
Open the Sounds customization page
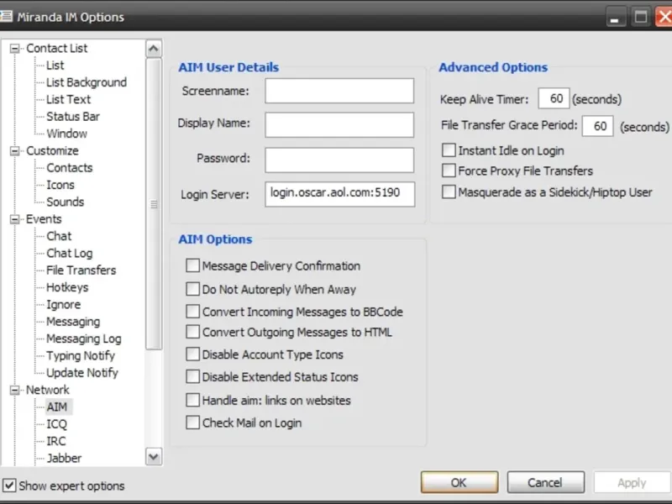66,202
